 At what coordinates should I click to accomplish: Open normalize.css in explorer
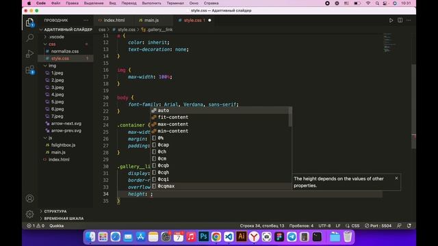(x=66, y=51)
